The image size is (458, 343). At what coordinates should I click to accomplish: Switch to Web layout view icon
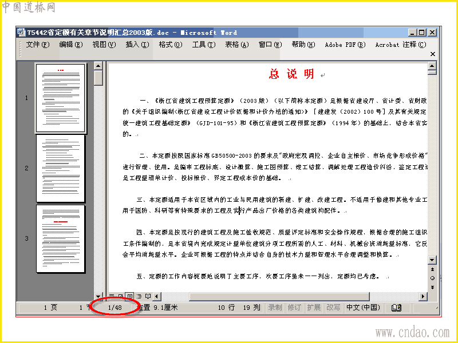[120, 296]
